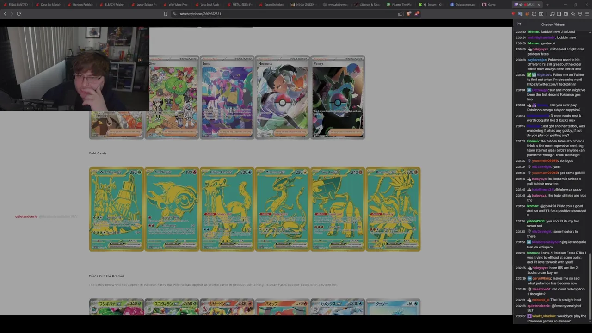Open Brave Wallet icon
Screen dimensions: 592x333
pyautogui.click(x=566, y=14)
